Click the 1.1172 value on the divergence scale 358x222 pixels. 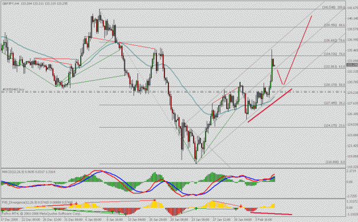[352, 201]
